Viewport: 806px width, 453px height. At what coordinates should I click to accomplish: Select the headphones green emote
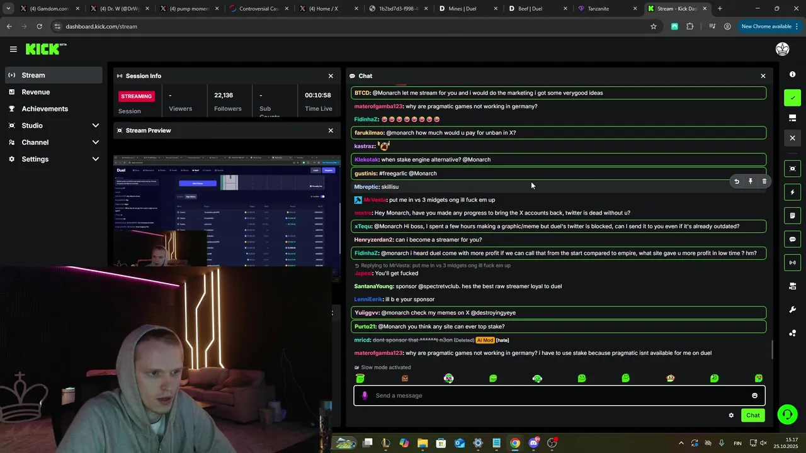pos(537,378)
